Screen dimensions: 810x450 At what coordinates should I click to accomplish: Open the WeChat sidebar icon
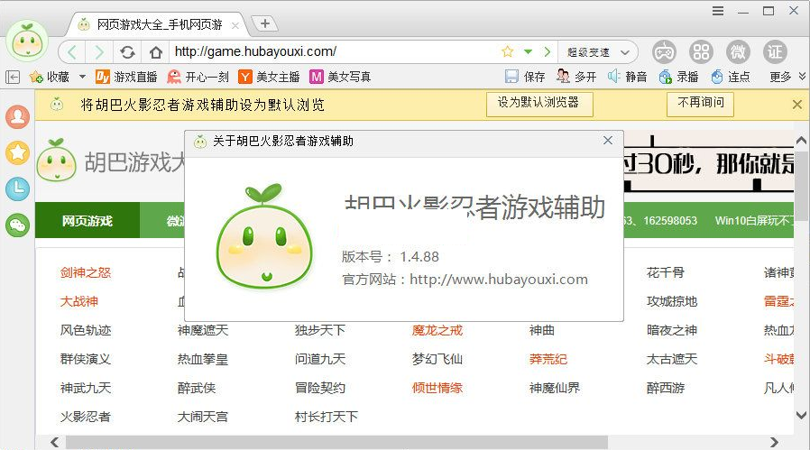[x=17, y=225]
